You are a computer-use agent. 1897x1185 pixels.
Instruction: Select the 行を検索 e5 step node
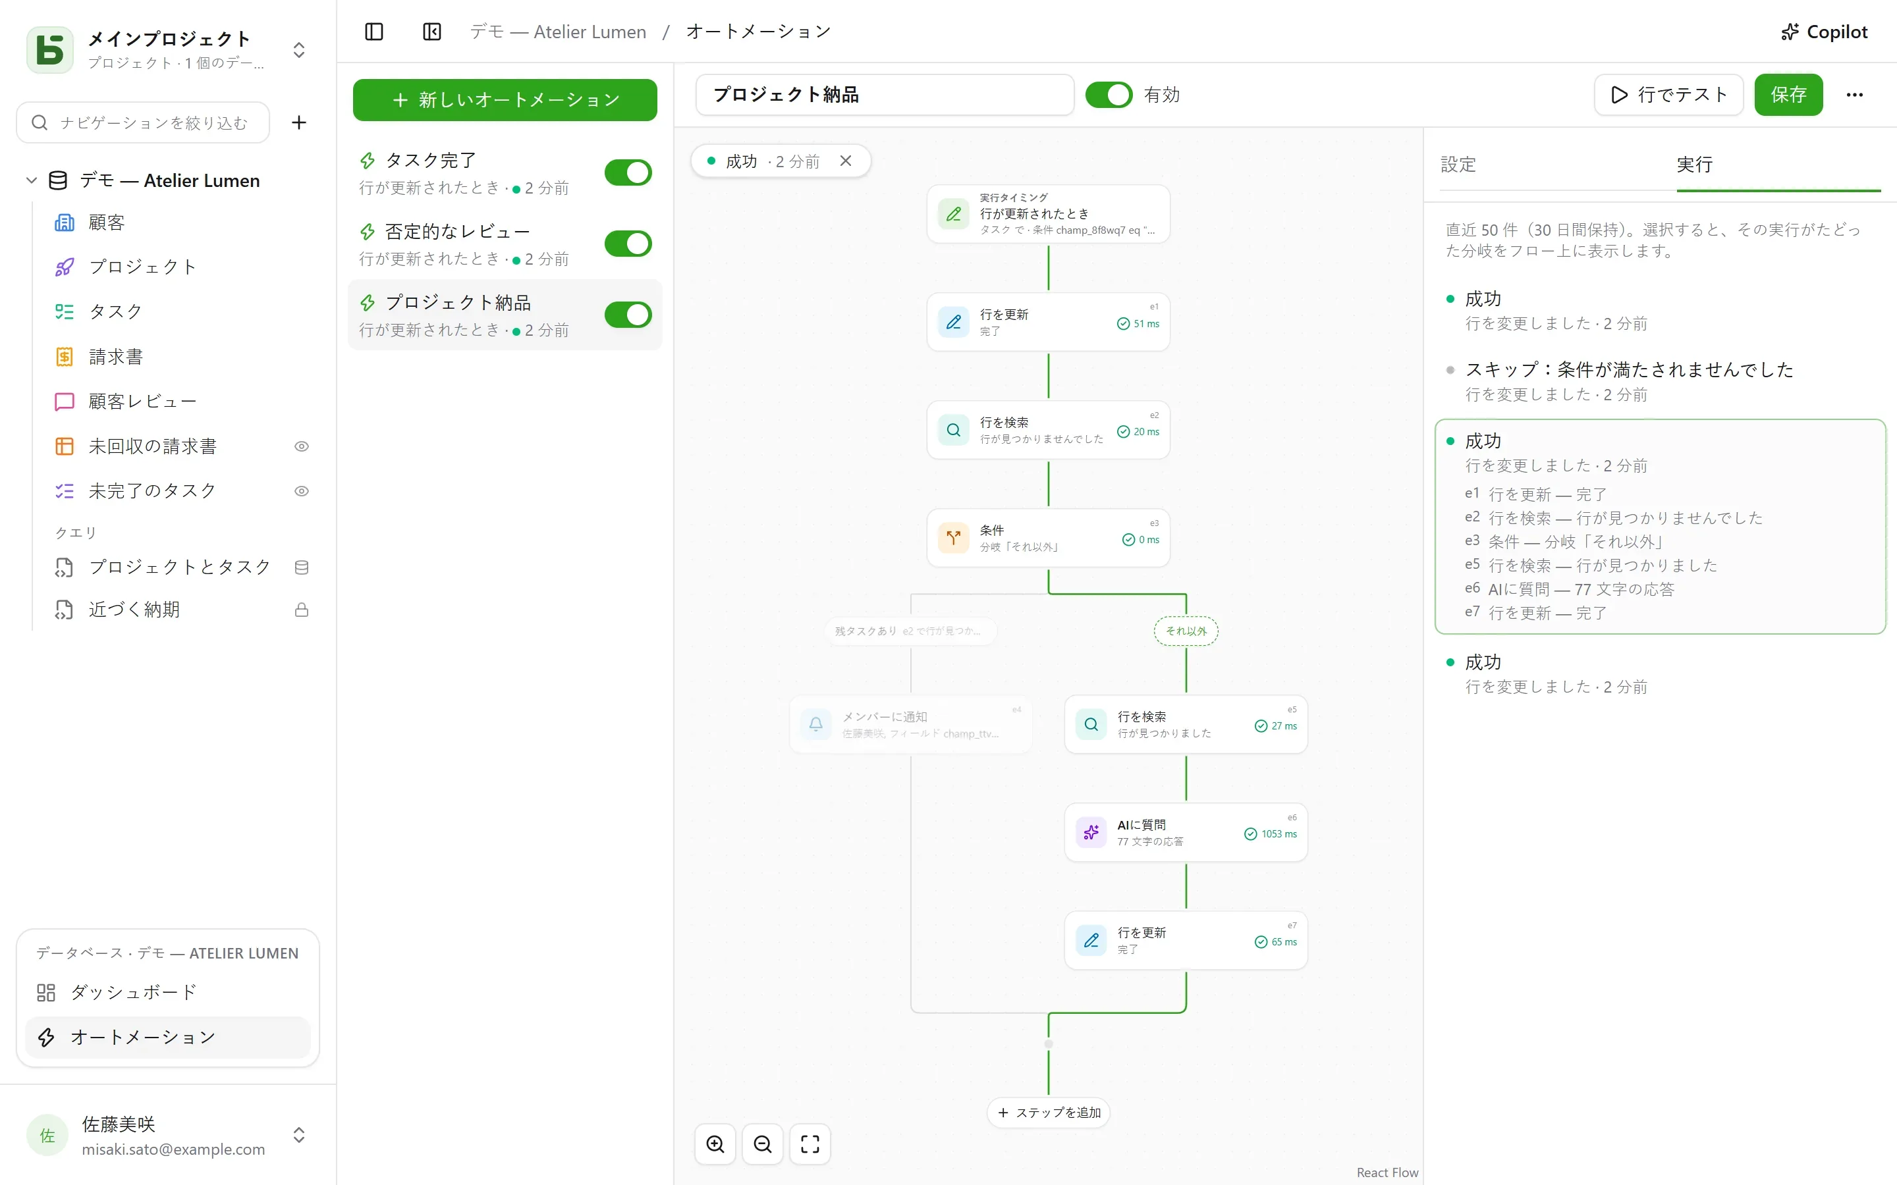[1186, 724]
